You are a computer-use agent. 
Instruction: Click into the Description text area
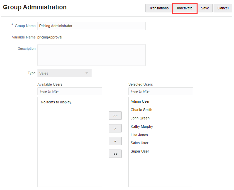(x=91, y=55)
